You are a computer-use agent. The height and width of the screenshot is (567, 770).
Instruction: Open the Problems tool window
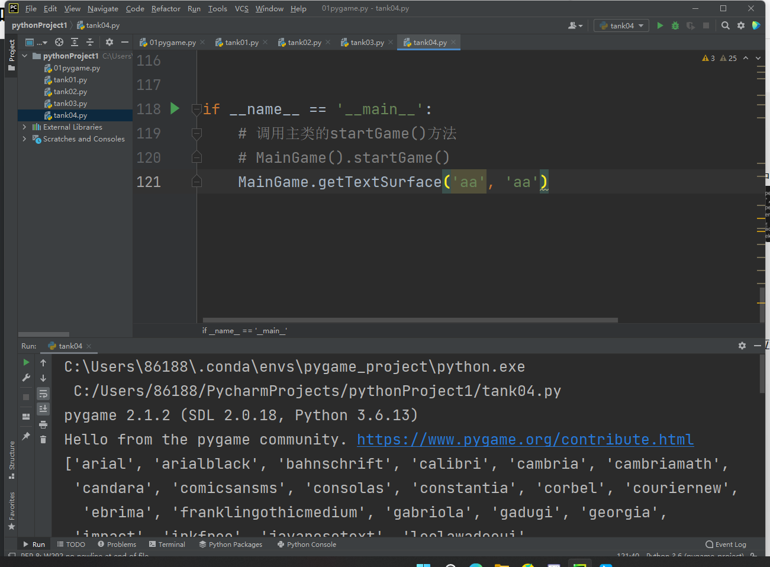(117, 544)
